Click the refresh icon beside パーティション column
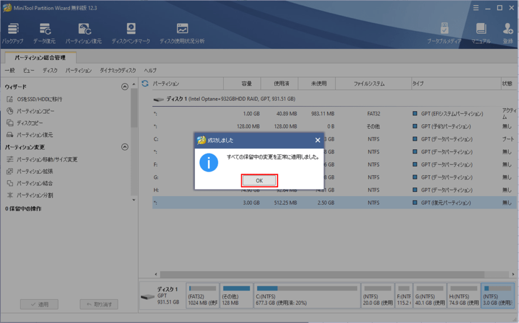This screenshot has height=323, width=519. click(x=145, y=84)
